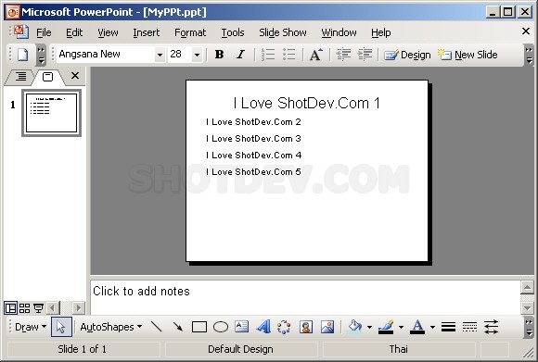The image size is (538, 362).
Task: Insert WordArt from drawing toolbar
Action: point(263,327)
